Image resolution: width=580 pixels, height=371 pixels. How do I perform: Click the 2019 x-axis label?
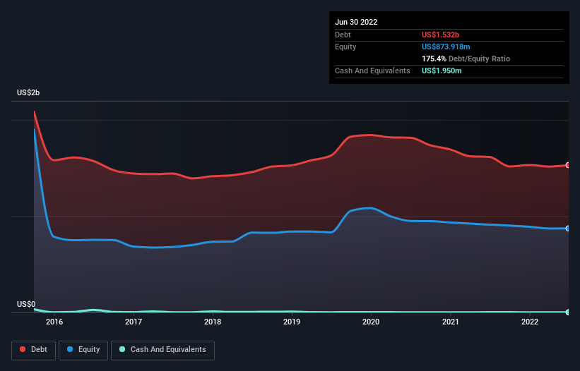click(292, 322)
